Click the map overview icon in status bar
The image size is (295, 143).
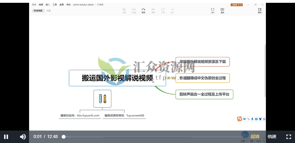click(x=252, y=141)
